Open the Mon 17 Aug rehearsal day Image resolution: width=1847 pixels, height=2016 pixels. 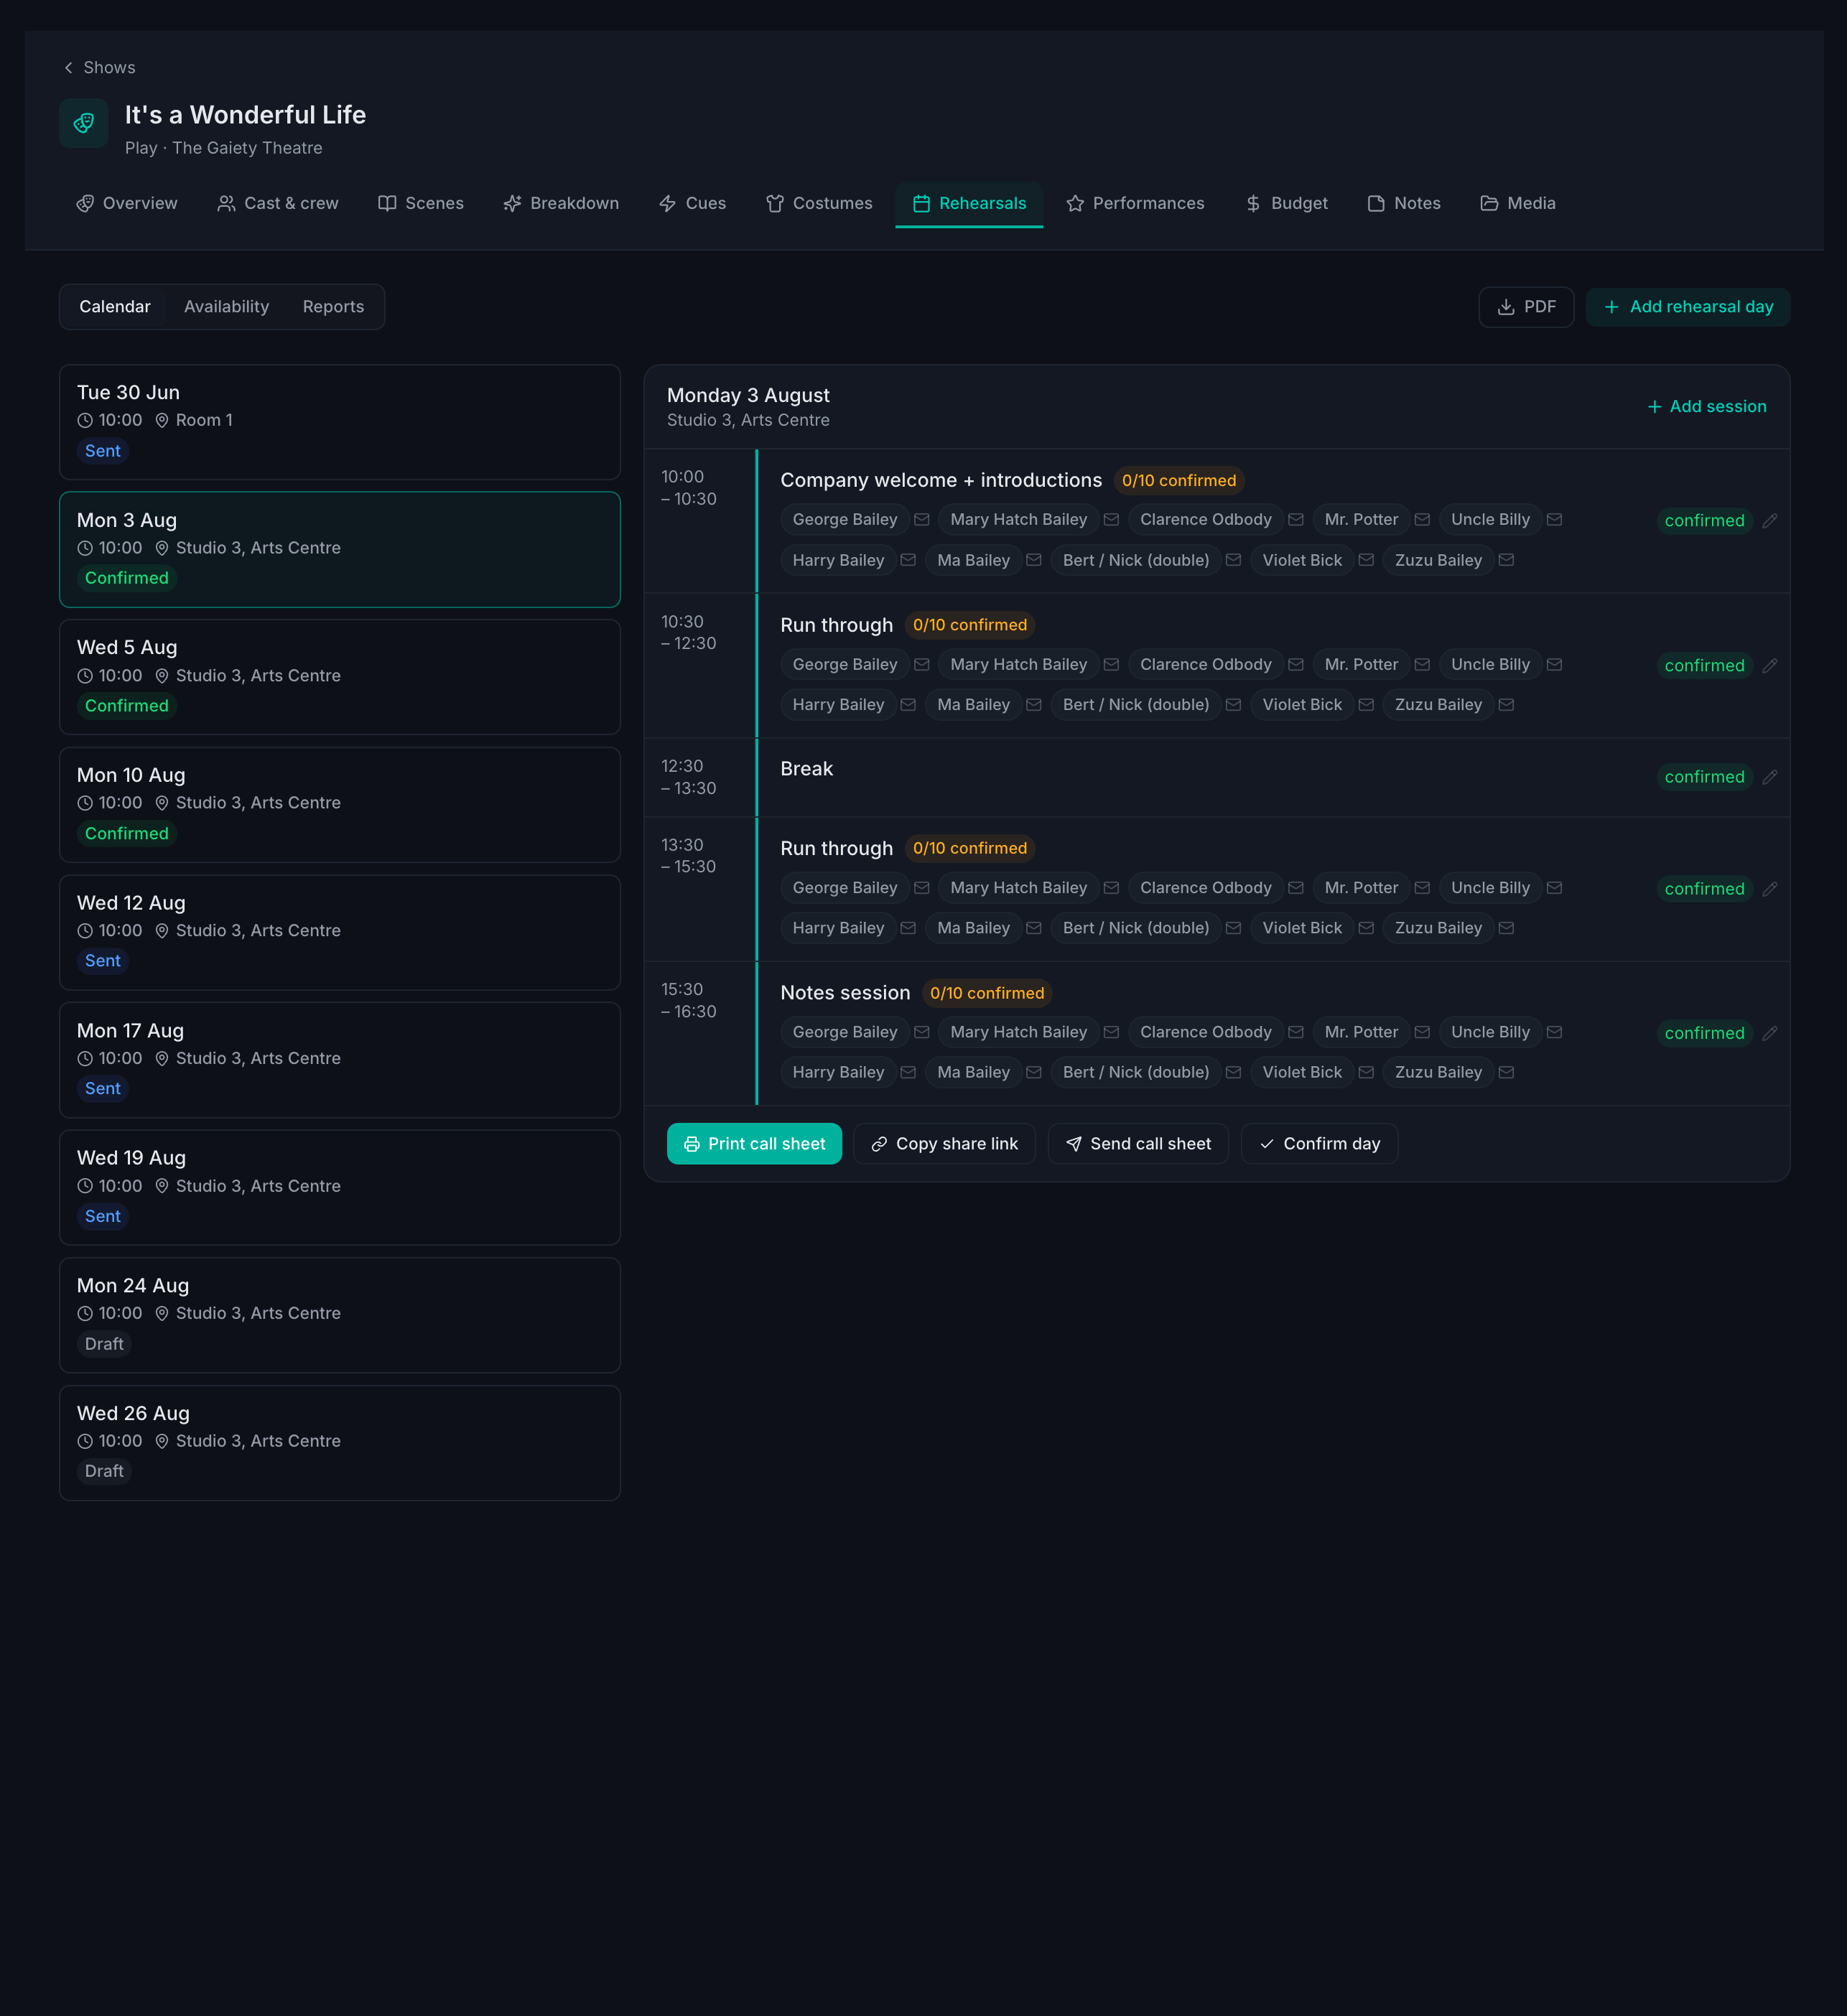coord(340,1060)
